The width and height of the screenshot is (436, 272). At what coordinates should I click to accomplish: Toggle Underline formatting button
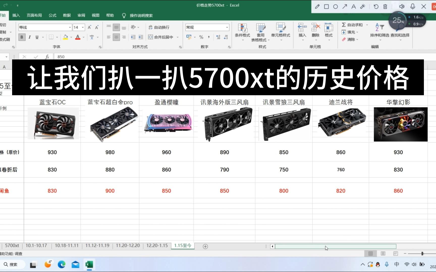37,37
